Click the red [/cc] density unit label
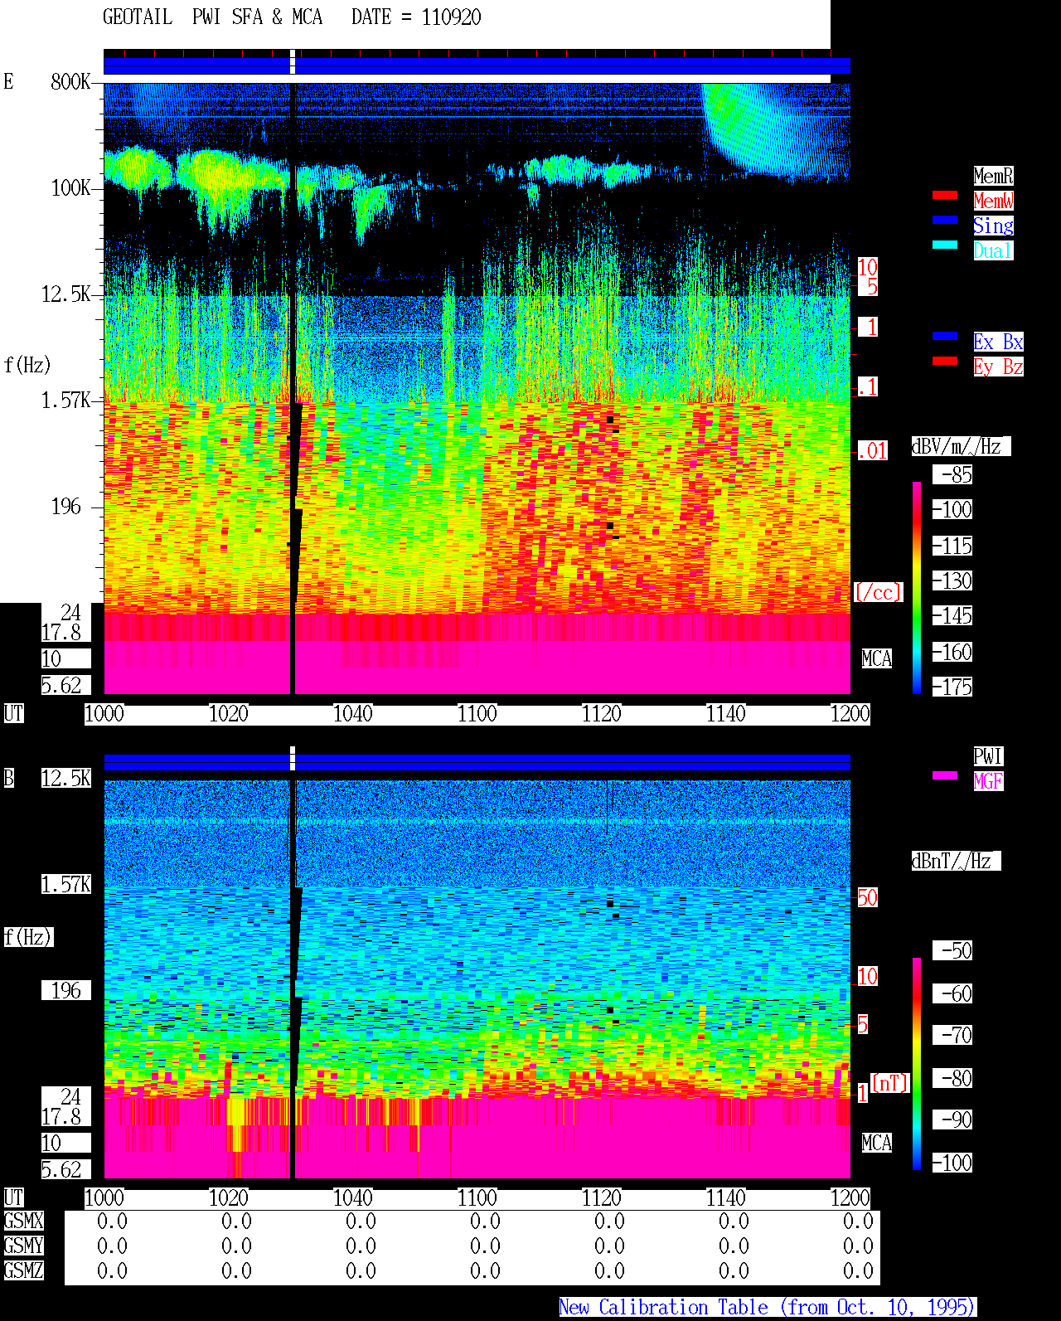 point(878,592)
